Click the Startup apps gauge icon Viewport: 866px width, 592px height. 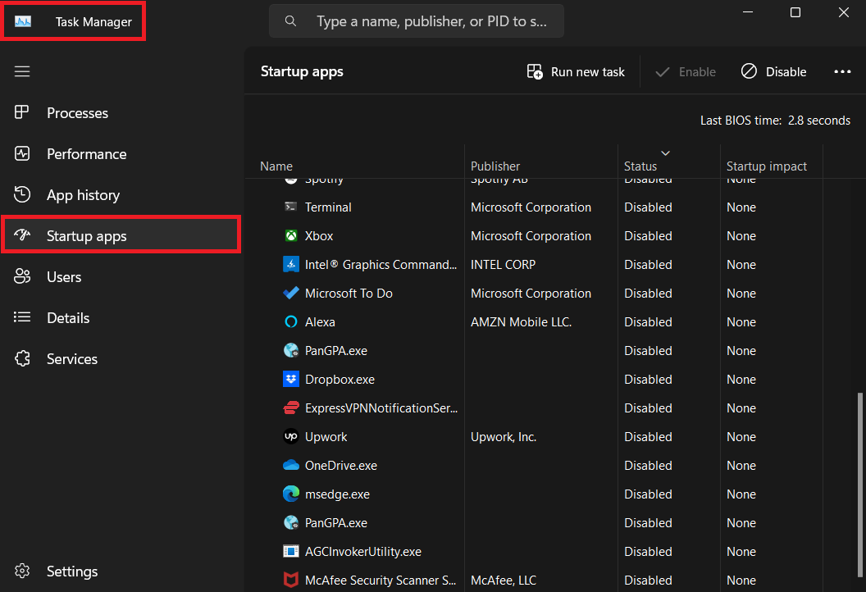click(22, 235)
